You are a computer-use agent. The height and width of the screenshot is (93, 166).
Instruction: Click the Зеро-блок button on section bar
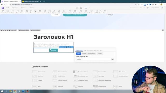[14, 30]
